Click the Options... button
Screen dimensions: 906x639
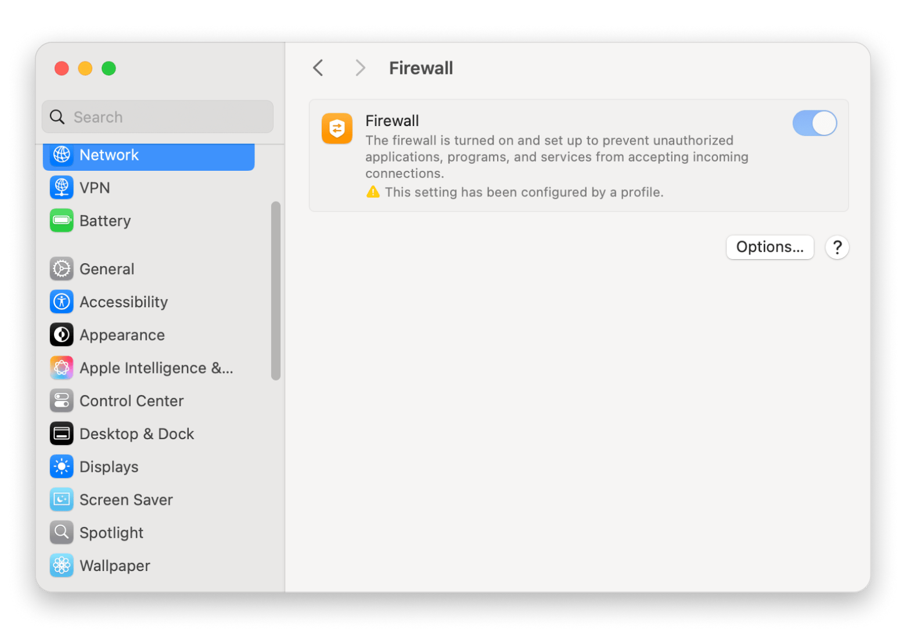pyautogui.click(x=770, y=247)
